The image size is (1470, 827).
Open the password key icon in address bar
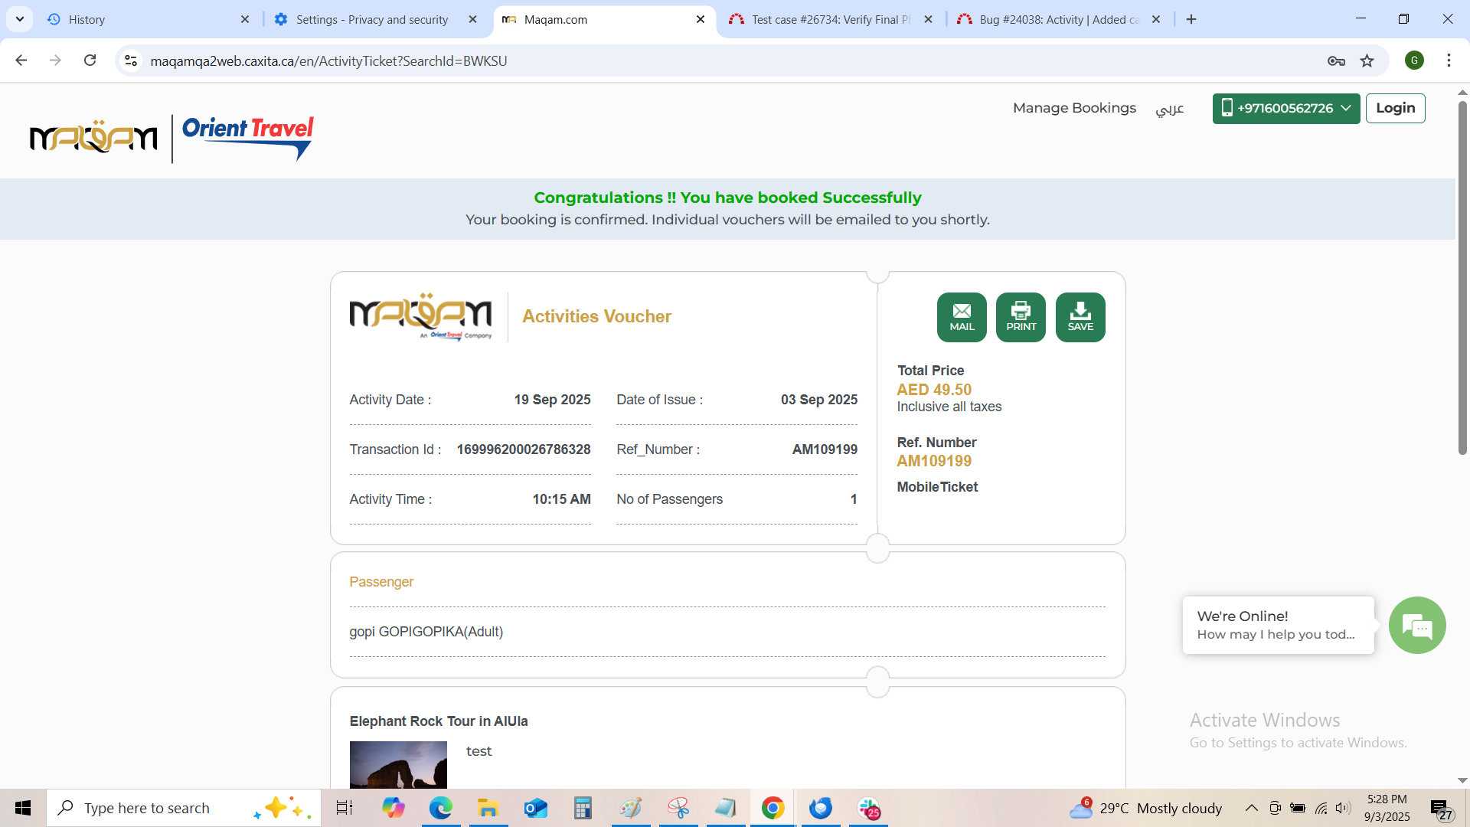(x=1336, y=61)
